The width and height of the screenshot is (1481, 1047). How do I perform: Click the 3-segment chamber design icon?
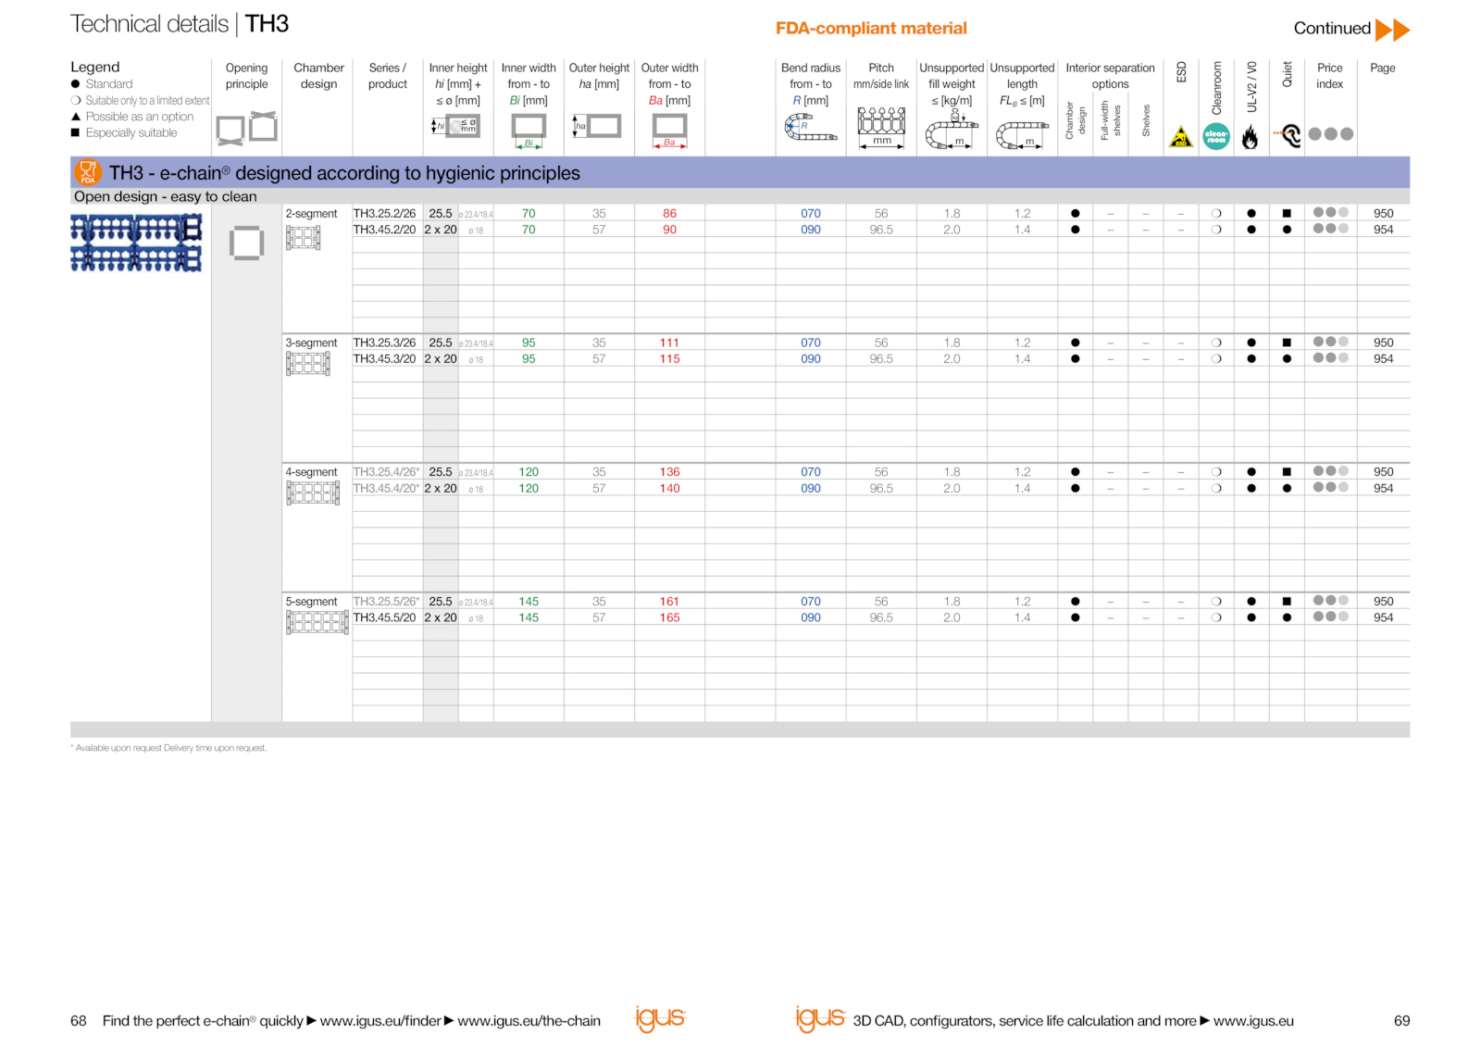[308, 364]
